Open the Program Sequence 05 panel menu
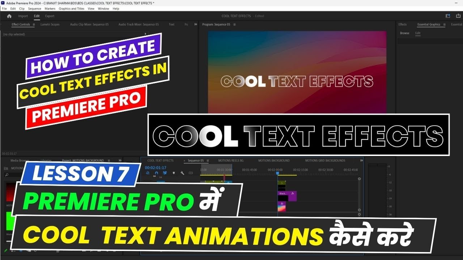Viewport: 463px width, 260px height. pos(234,25)
